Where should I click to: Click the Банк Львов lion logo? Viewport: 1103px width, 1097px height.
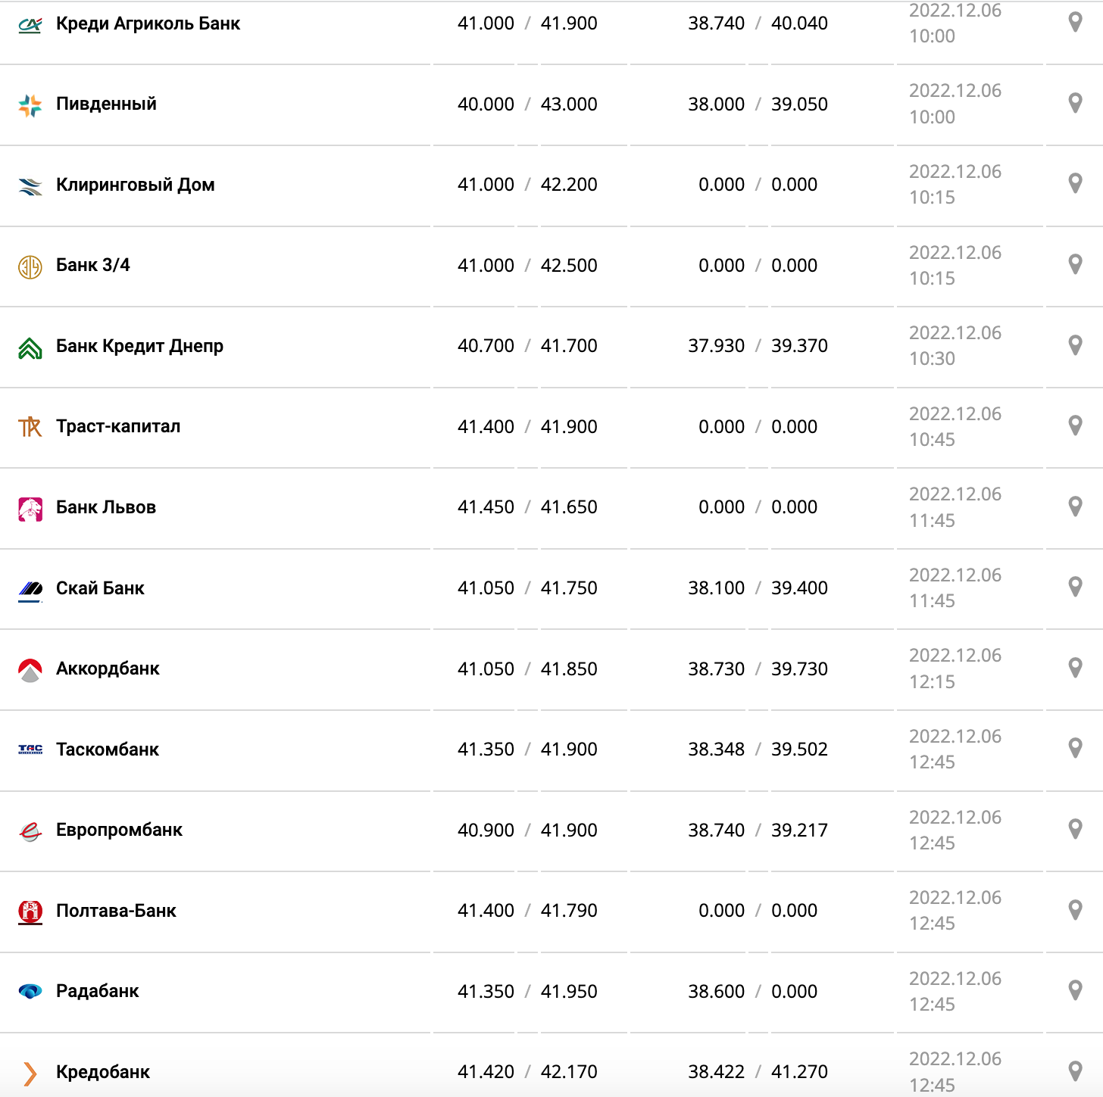(x=30, y=509)
